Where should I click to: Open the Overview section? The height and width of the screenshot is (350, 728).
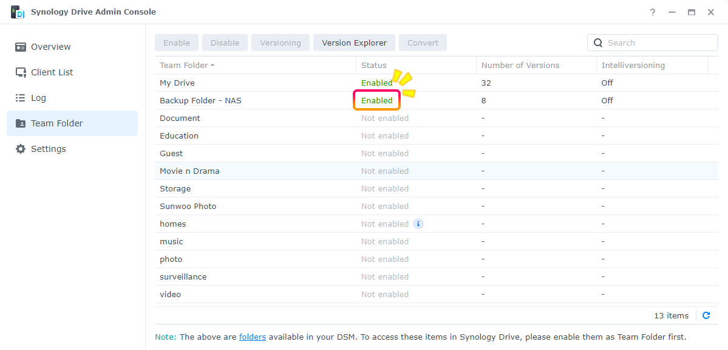pyautogui.click(x=72, y=47)
